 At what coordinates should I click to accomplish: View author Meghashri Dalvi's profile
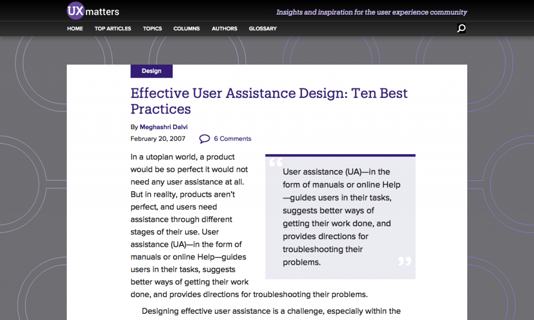(163, 127)
